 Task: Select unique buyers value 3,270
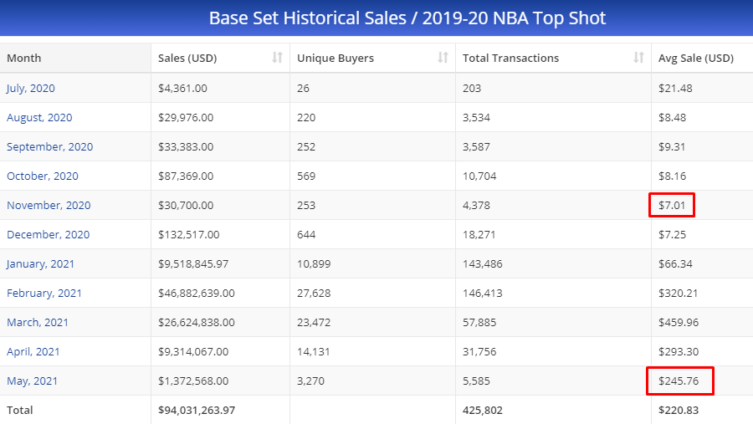310,381
